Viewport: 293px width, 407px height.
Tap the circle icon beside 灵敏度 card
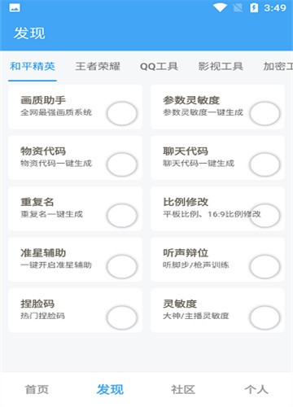[265, 317]
